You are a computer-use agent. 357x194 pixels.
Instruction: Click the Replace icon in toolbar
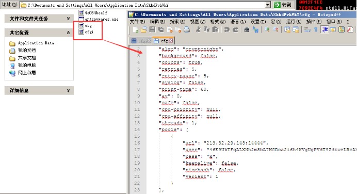255,29
